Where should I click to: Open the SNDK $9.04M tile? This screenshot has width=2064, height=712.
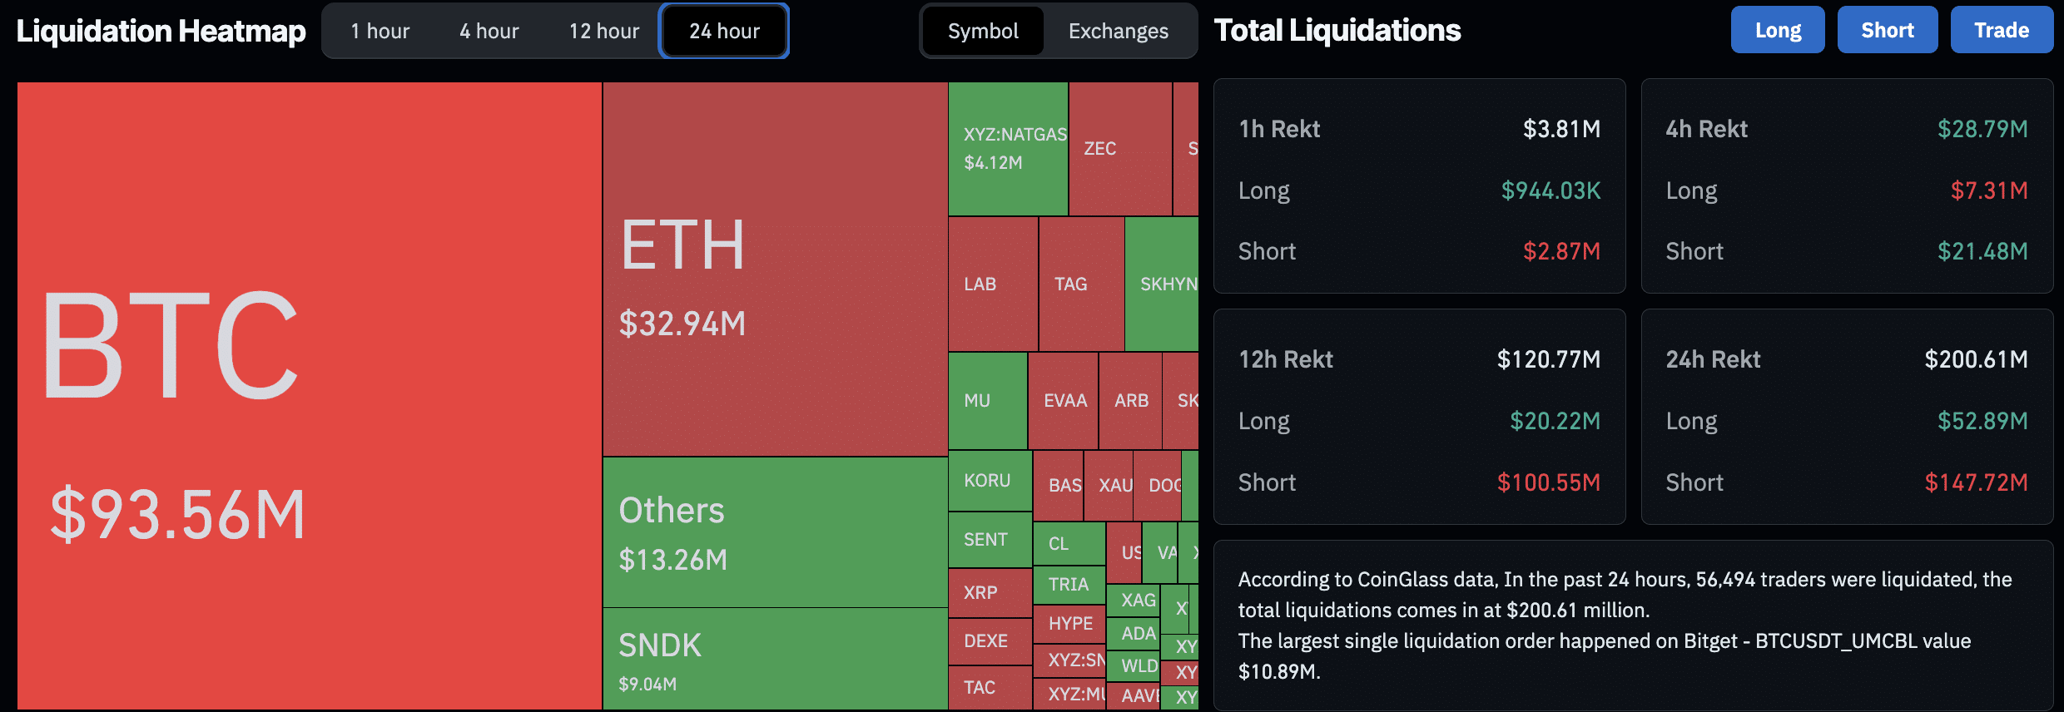(776, 659)
